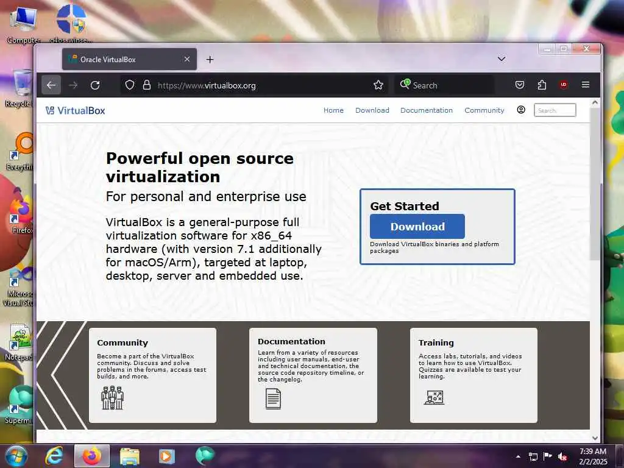The height and width of the screenshot is (468, 624).
Task: Click the search engine icon in search bar
Action: pyautogui.click(x=405, y=84)
